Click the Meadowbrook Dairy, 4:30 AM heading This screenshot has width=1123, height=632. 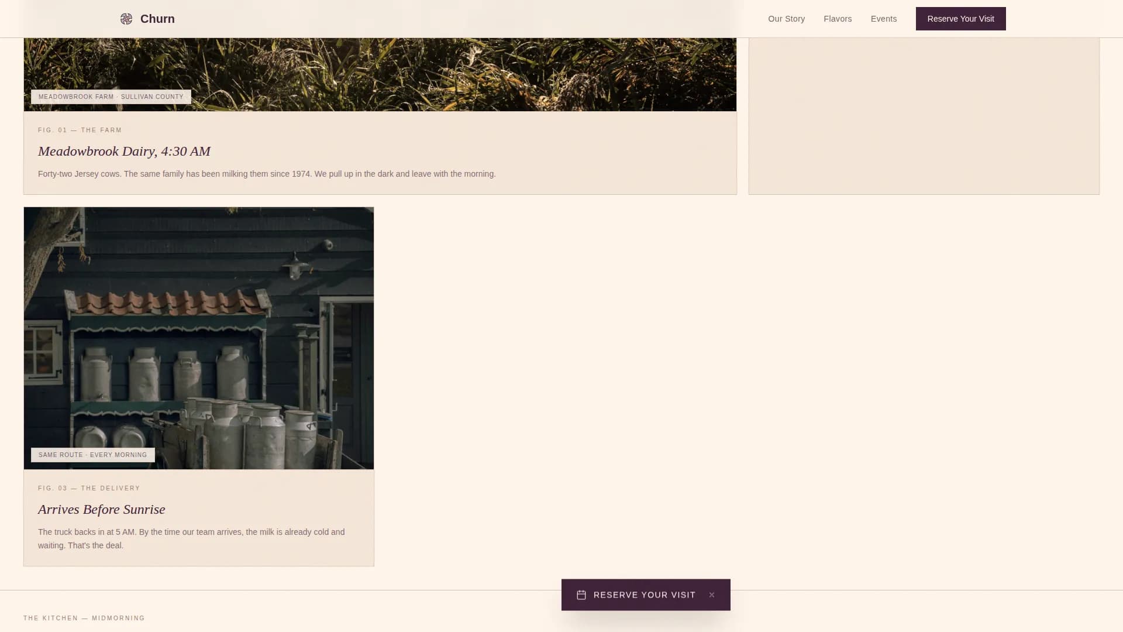[x=124, y=151]
